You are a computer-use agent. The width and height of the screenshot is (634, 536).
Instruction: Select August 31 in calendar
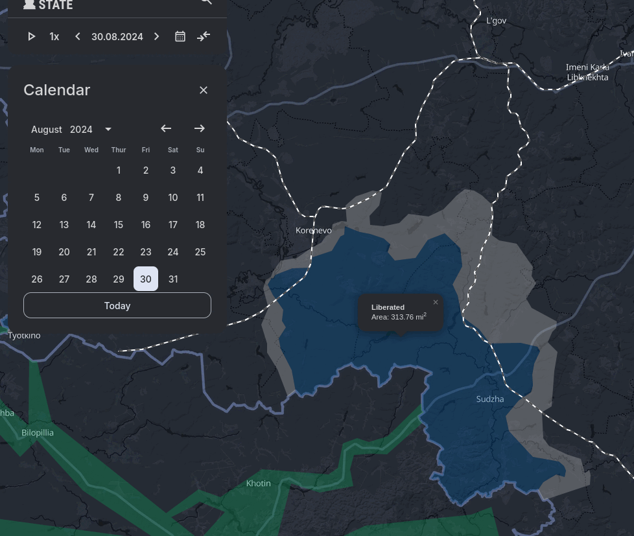tap(173, 279)
